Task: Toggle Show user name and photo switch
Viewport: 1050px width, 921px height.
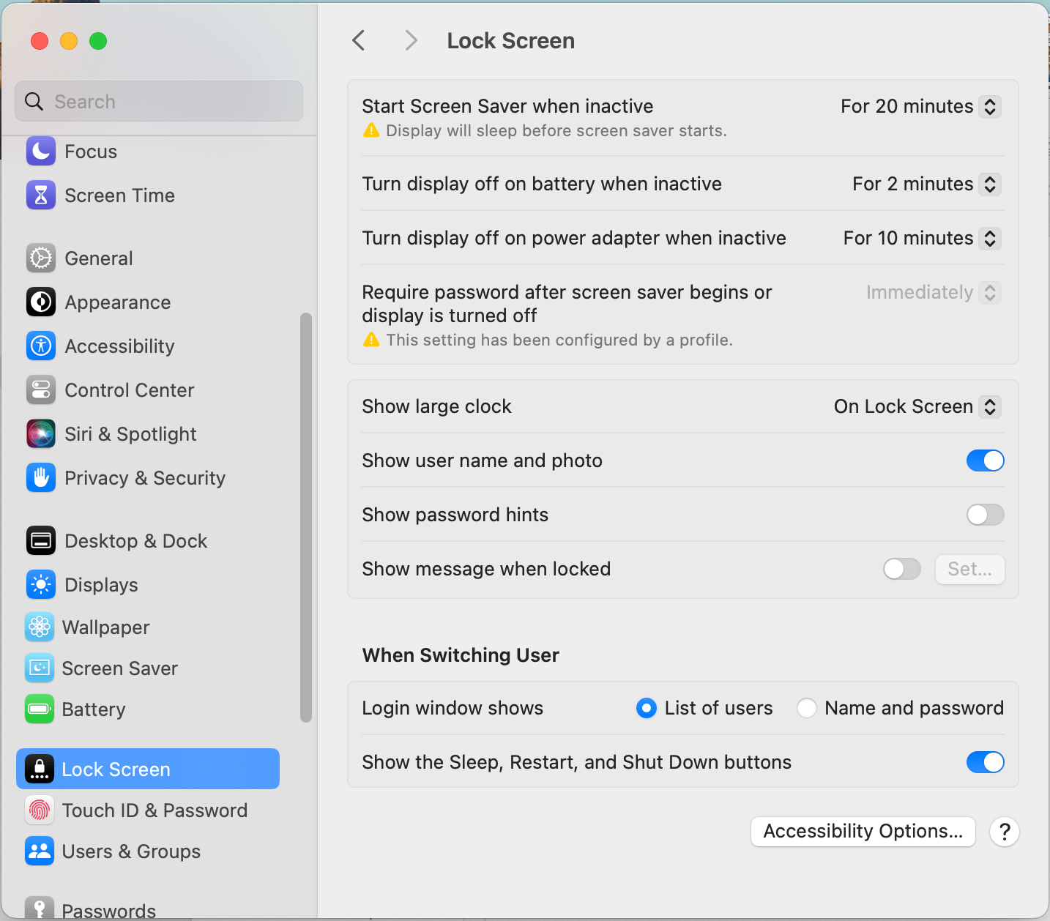Action: [985, 461]
